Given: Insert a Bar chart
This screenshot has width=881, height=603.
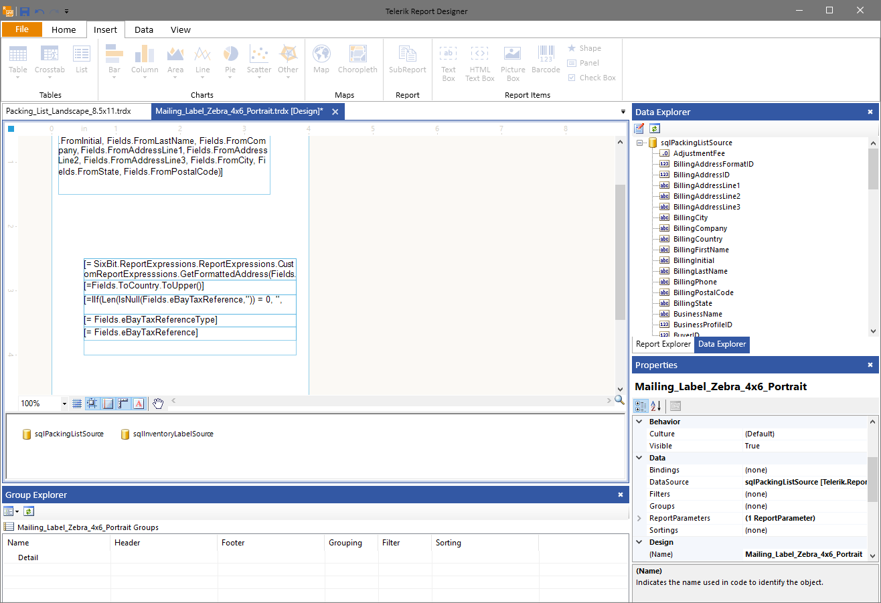Looking at the screenshot, I should pyautogui.click(x=114, y=62).
